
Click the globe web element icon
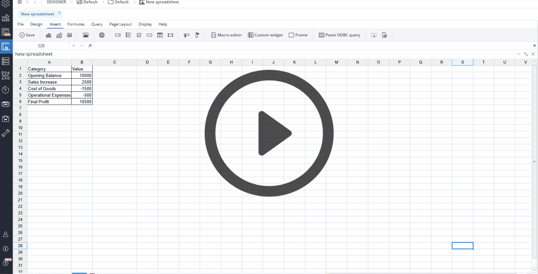102,35
